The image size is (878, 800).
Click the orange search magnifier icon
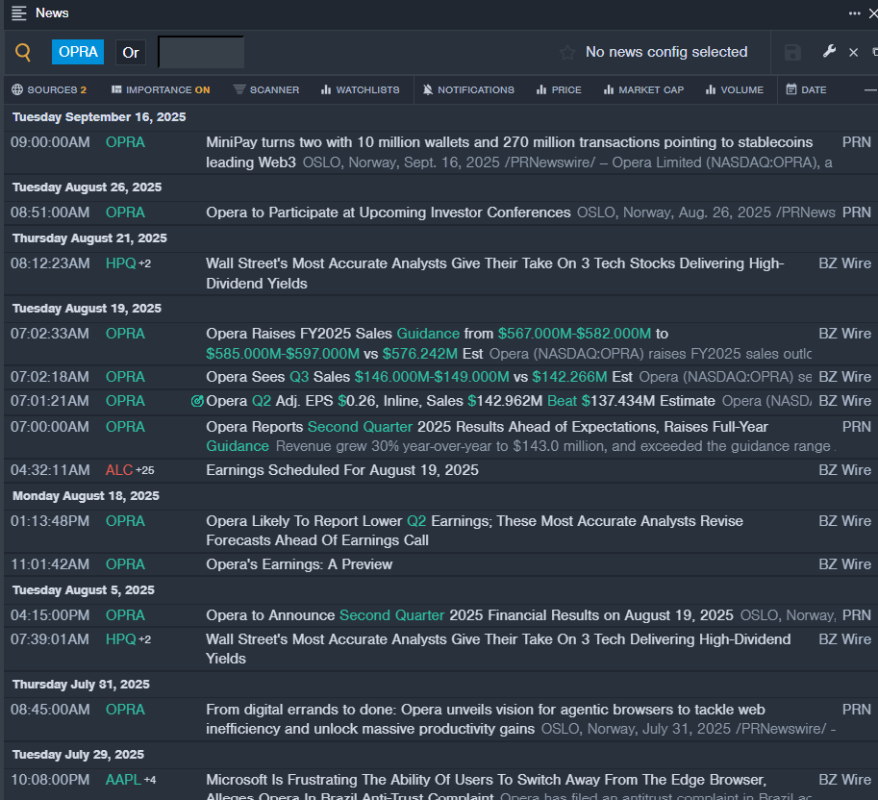point(23,53)
